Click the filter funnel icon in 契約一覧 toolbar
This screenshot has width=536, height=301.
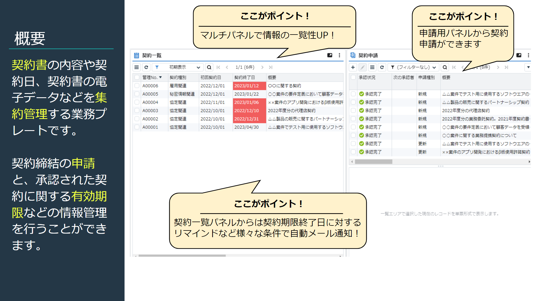[157, 67]
